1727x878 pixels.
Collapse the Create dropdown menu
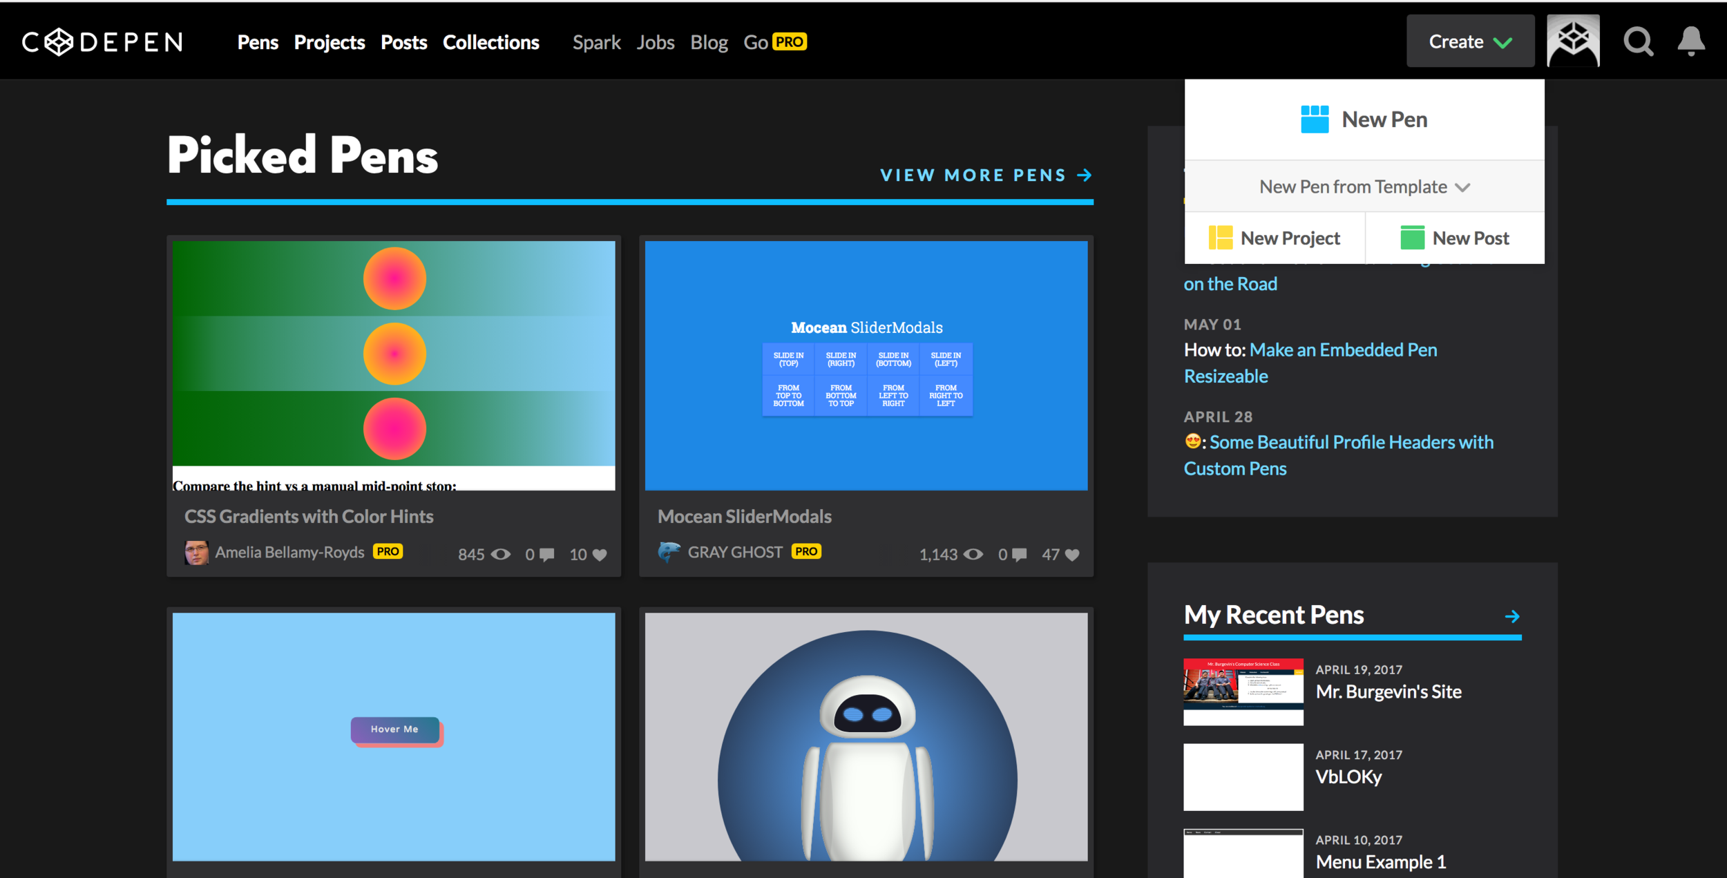[x=1470, y=41]
